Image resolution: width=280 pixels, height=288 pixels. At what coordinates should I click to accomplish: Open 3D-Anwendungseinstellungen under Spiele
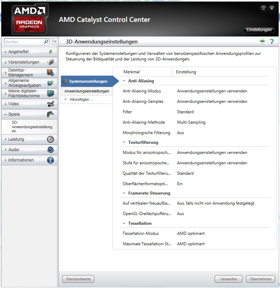pyautogui.click(x=32, y=127)
